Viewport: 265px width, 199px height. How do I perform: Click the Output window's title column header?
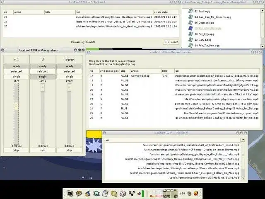coord(60,12)
